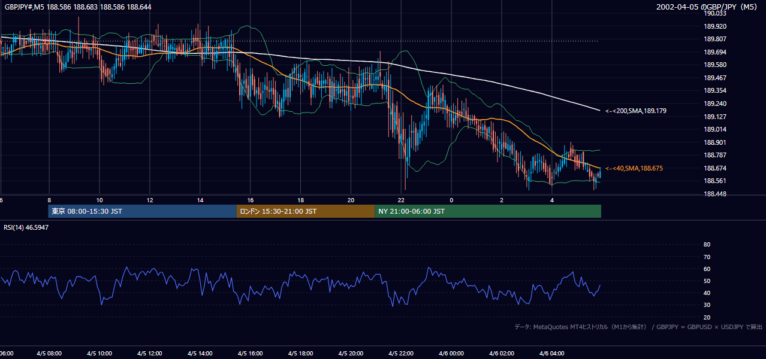Click the hour 14 tick under price chart
Viewport: 766px width, 359px height.
coord(200,200)
